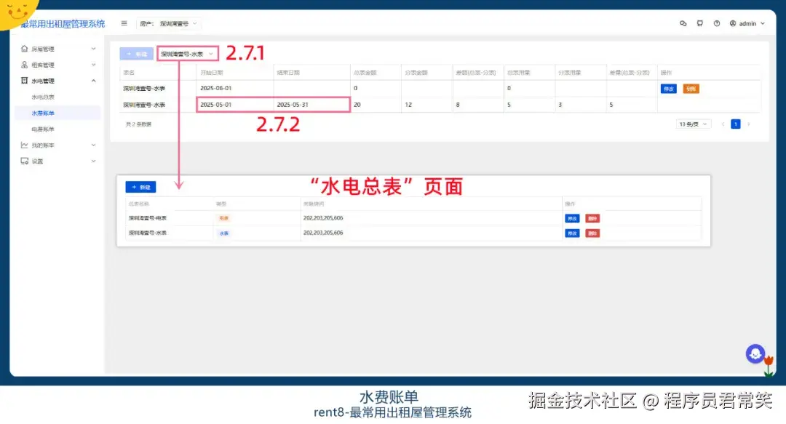The width and height of the screenshot is (786, 424).
Task: Expand the 房屋管理 sidebar menu chevron
Action: coord(93,49)
